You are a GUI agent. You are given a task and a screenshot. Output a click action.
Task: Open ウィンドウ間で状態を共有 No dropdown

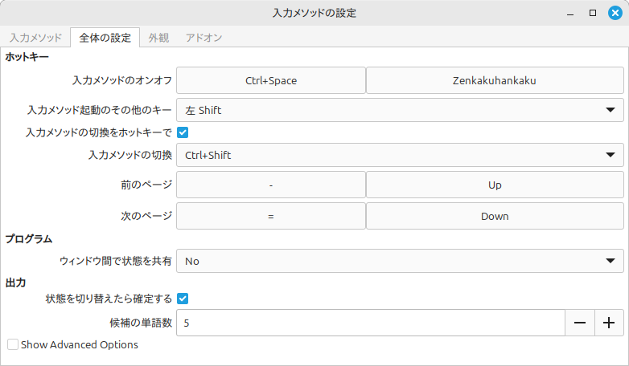coord(400,261)
